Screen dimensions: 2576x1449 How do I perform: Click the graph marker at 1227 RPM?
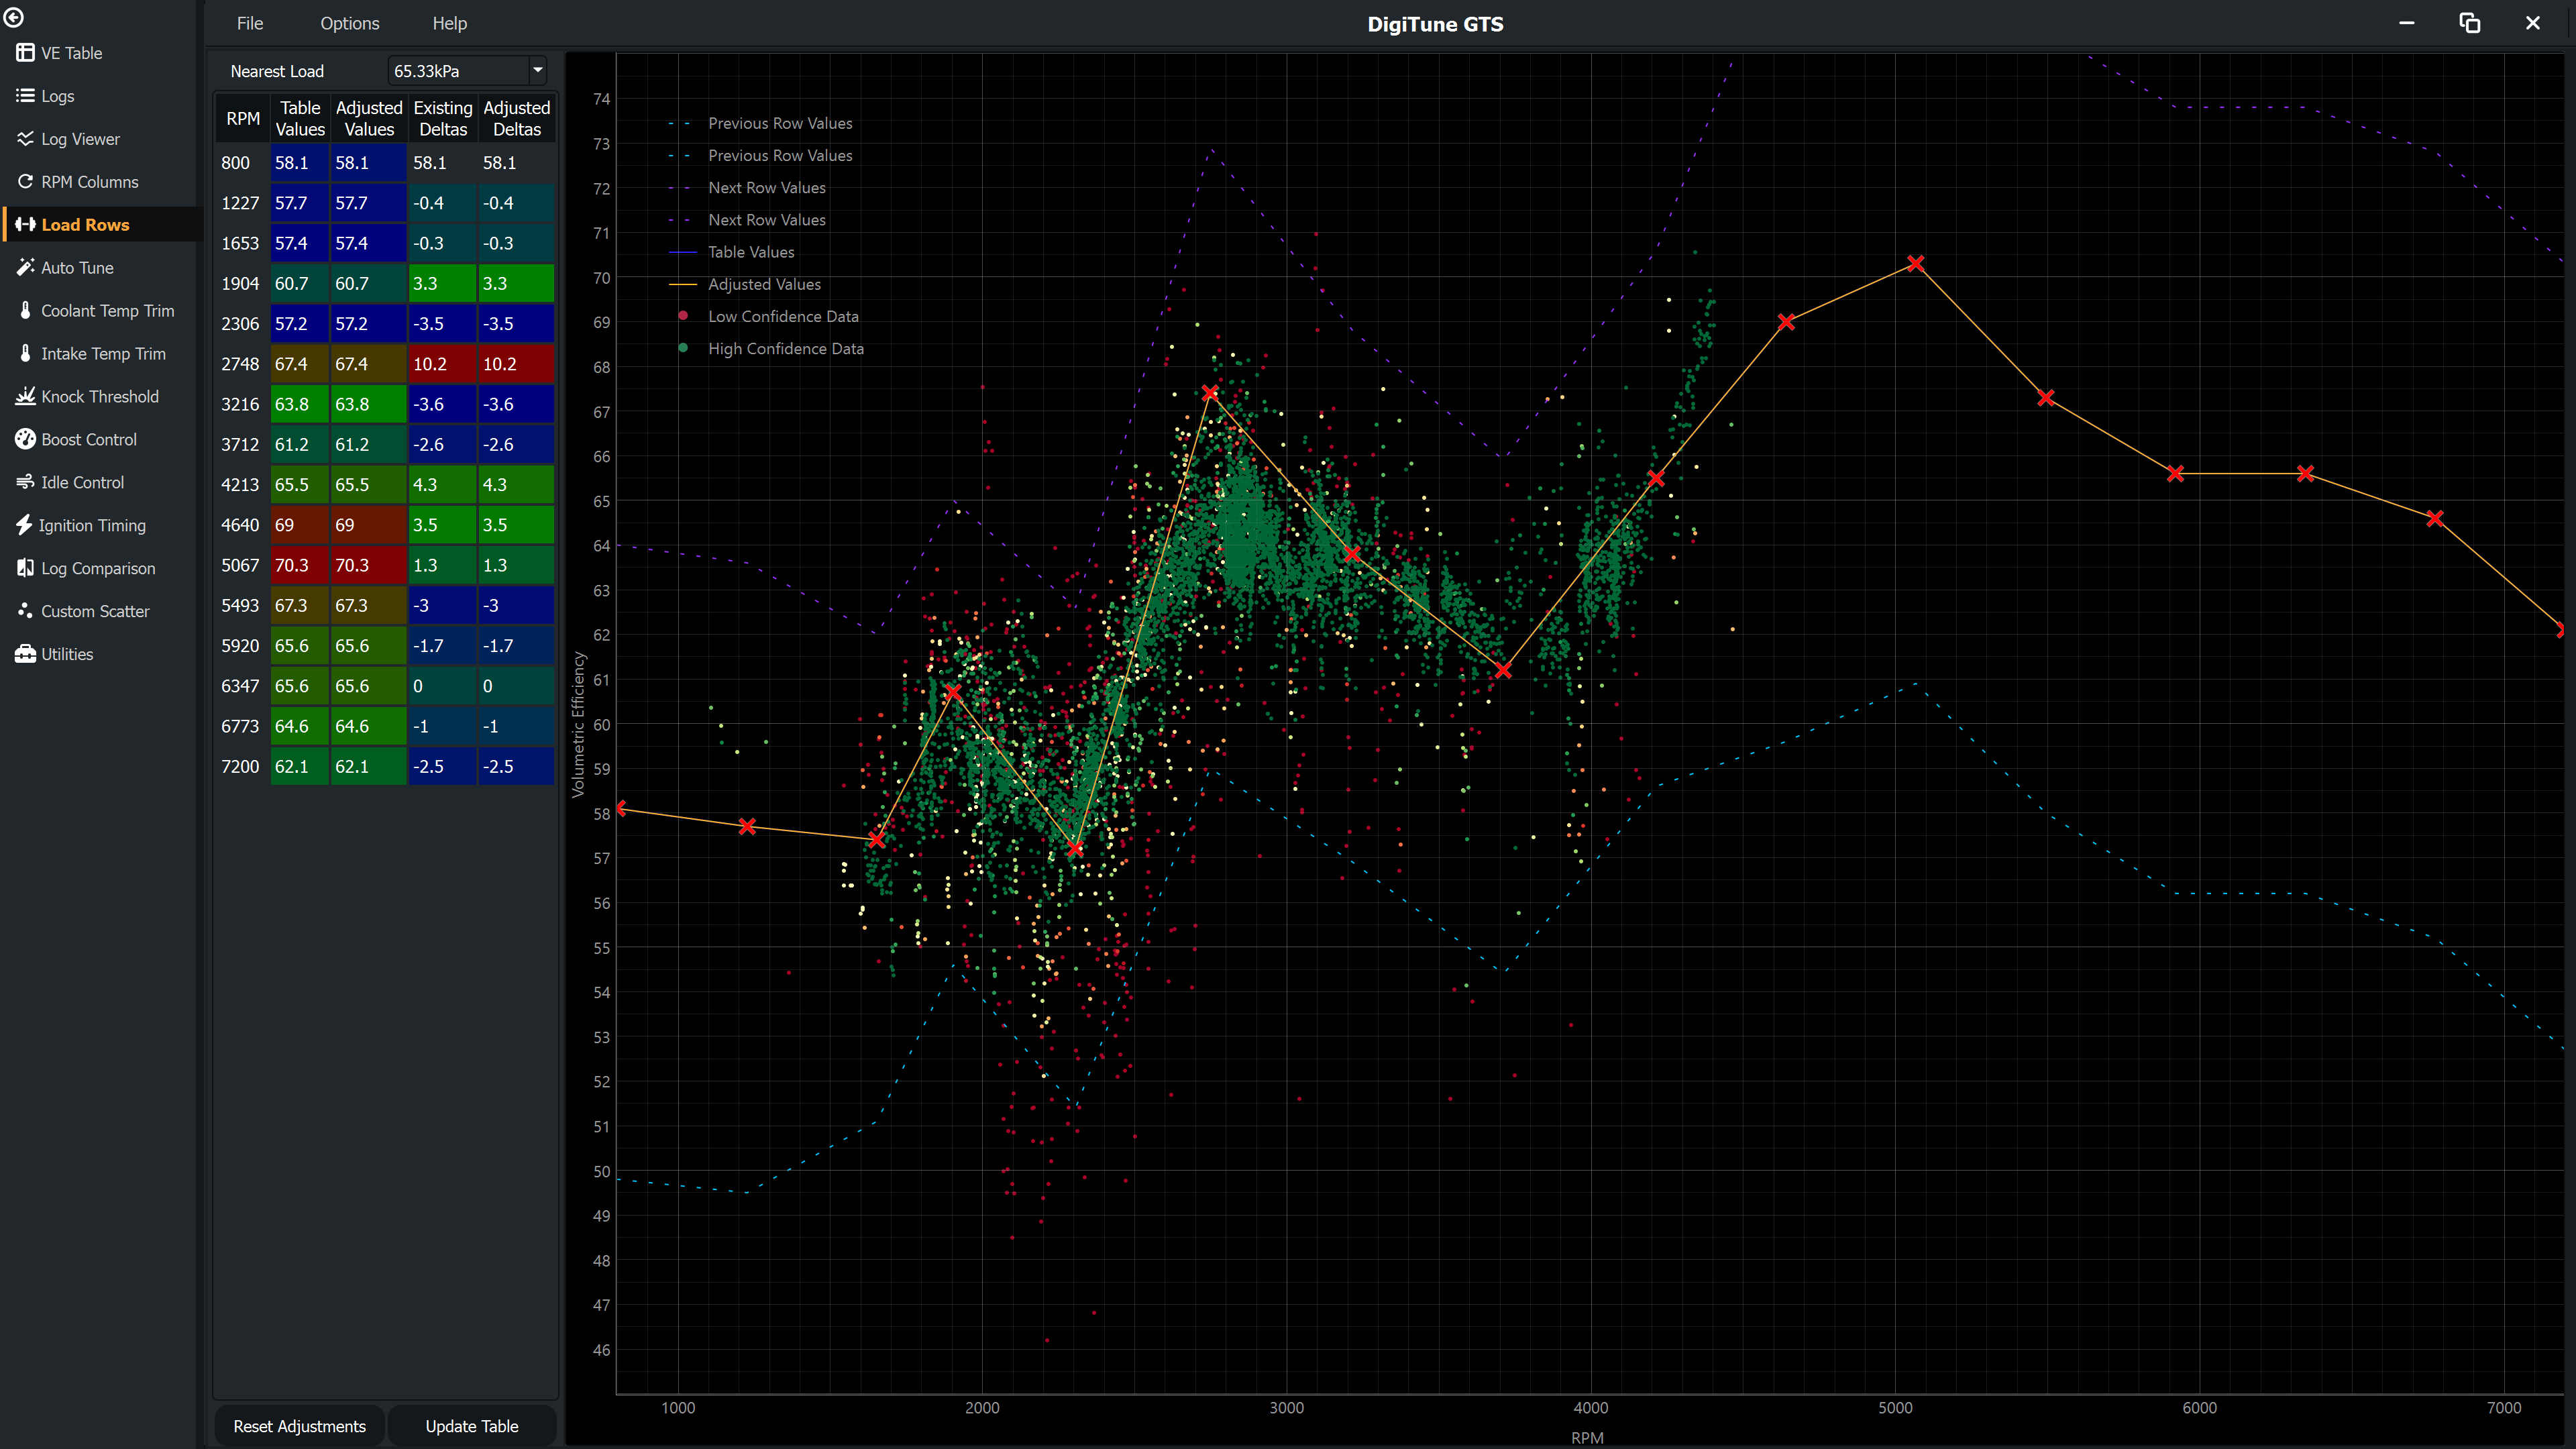point(747,826)
